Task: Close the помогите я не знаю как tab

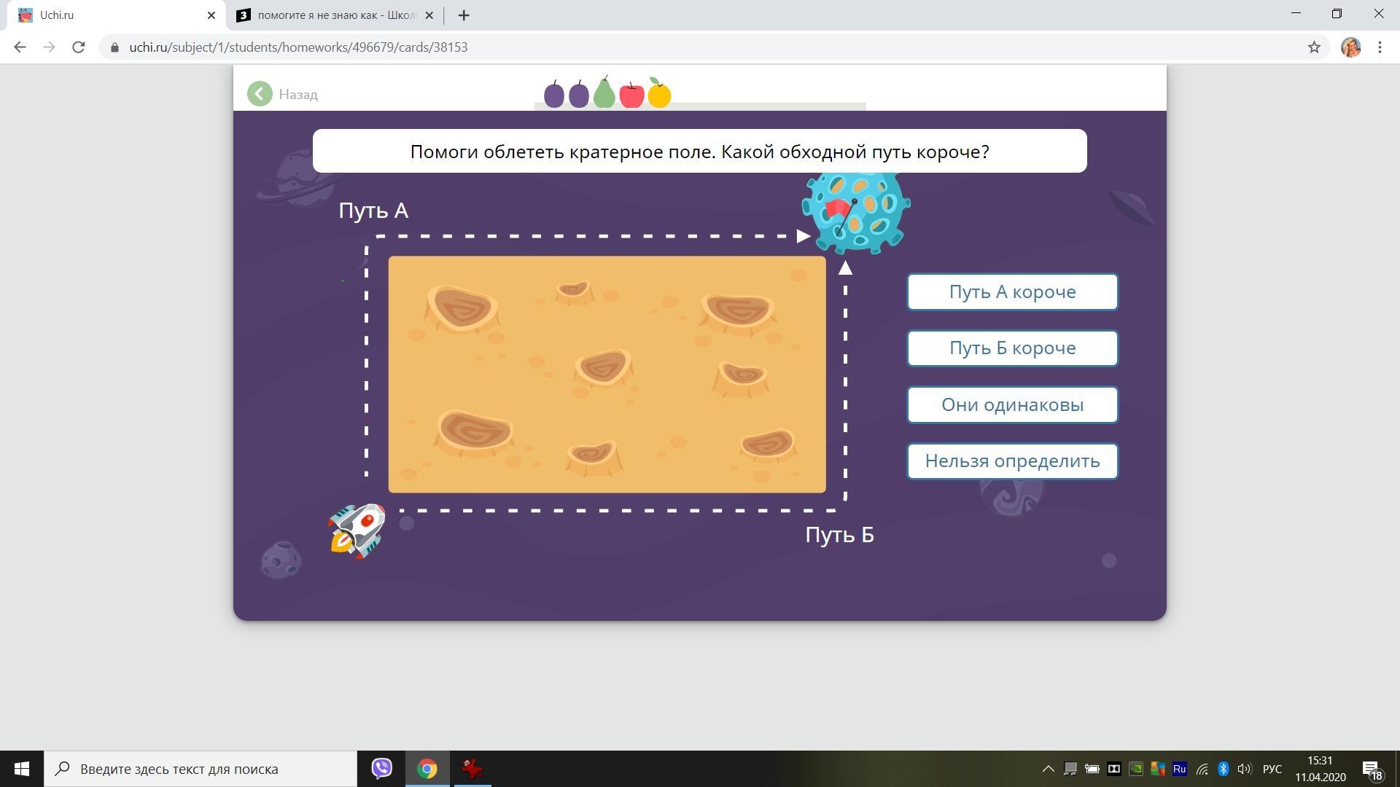Action: 429,15
